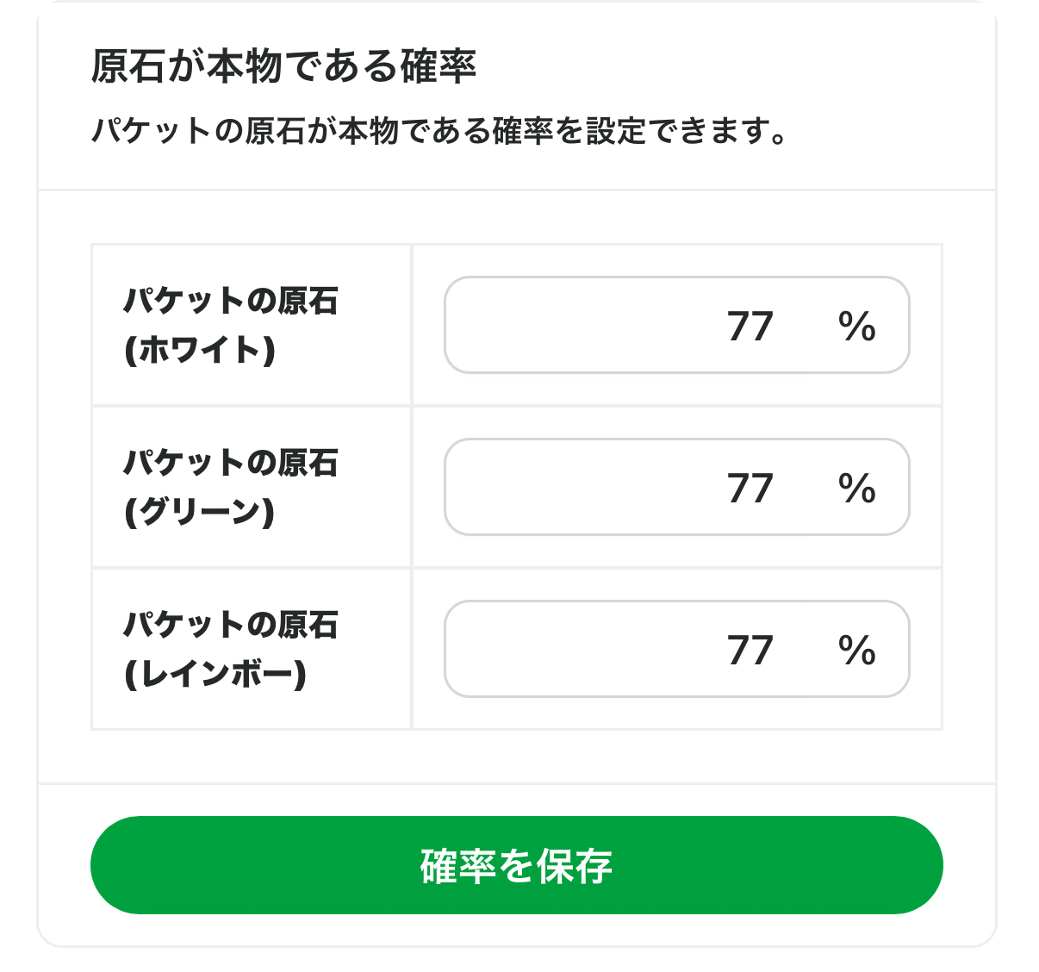Viewport: 1039px width, 972px height.
Task: Click パケットの原石 text above (グリーン)
Action: pos(231,463)
